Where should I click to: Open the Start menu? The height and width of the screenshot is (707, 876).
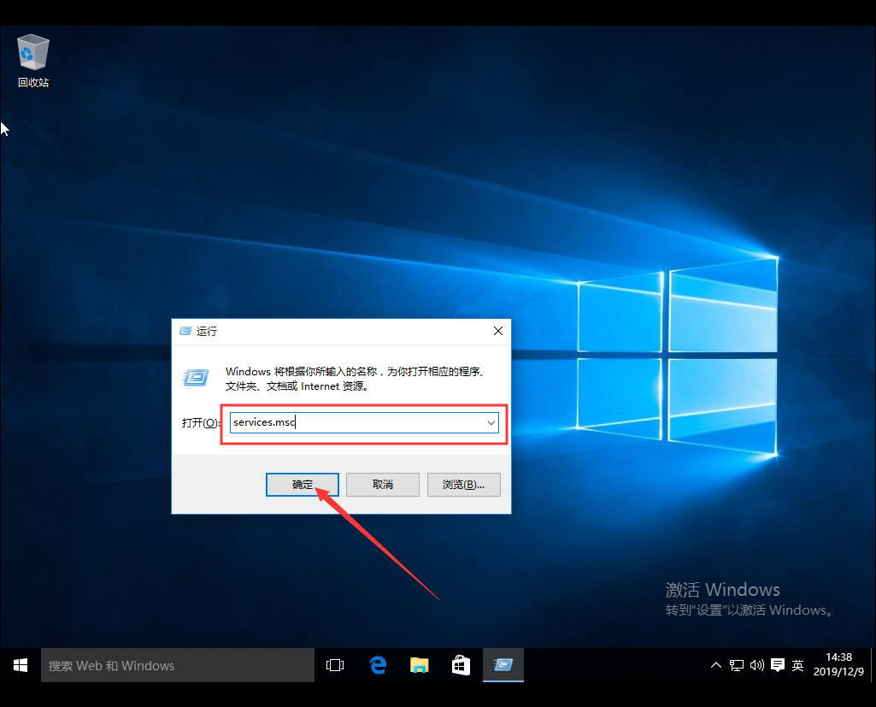click(19, 664)
